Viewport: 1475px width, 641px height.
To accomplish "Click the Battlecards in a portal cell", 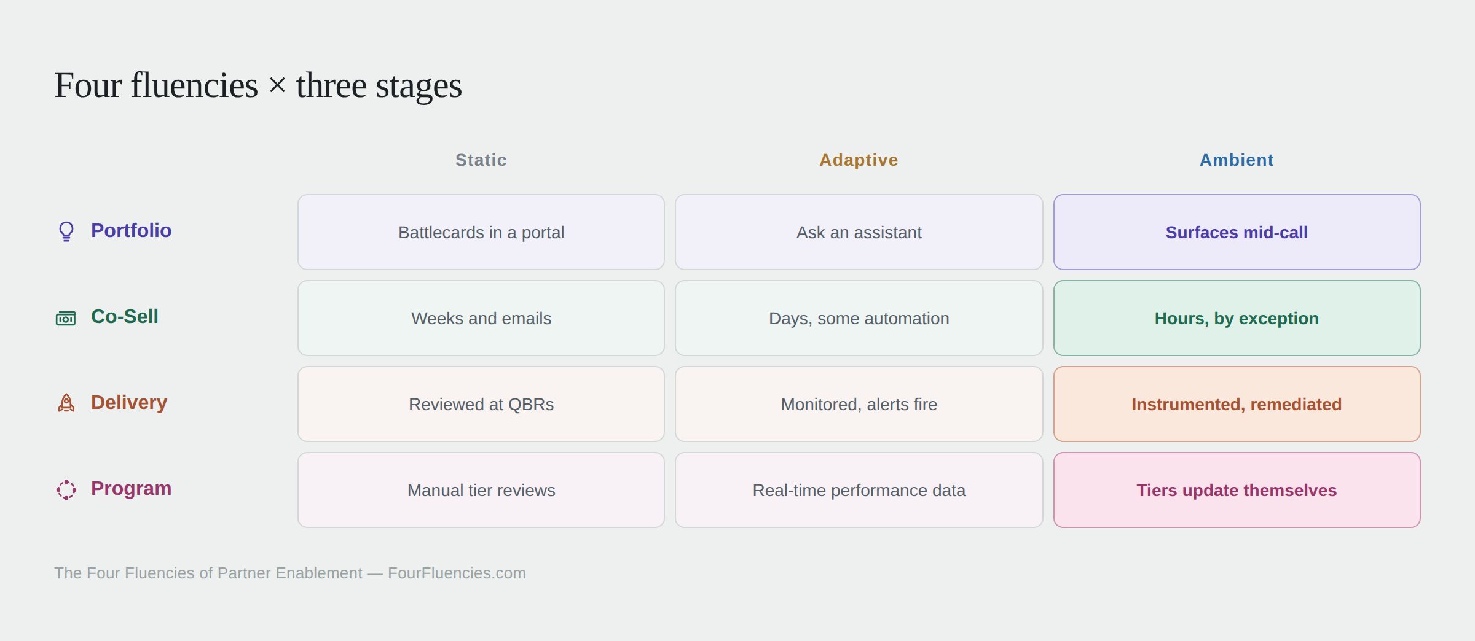I will pos(481,232).
